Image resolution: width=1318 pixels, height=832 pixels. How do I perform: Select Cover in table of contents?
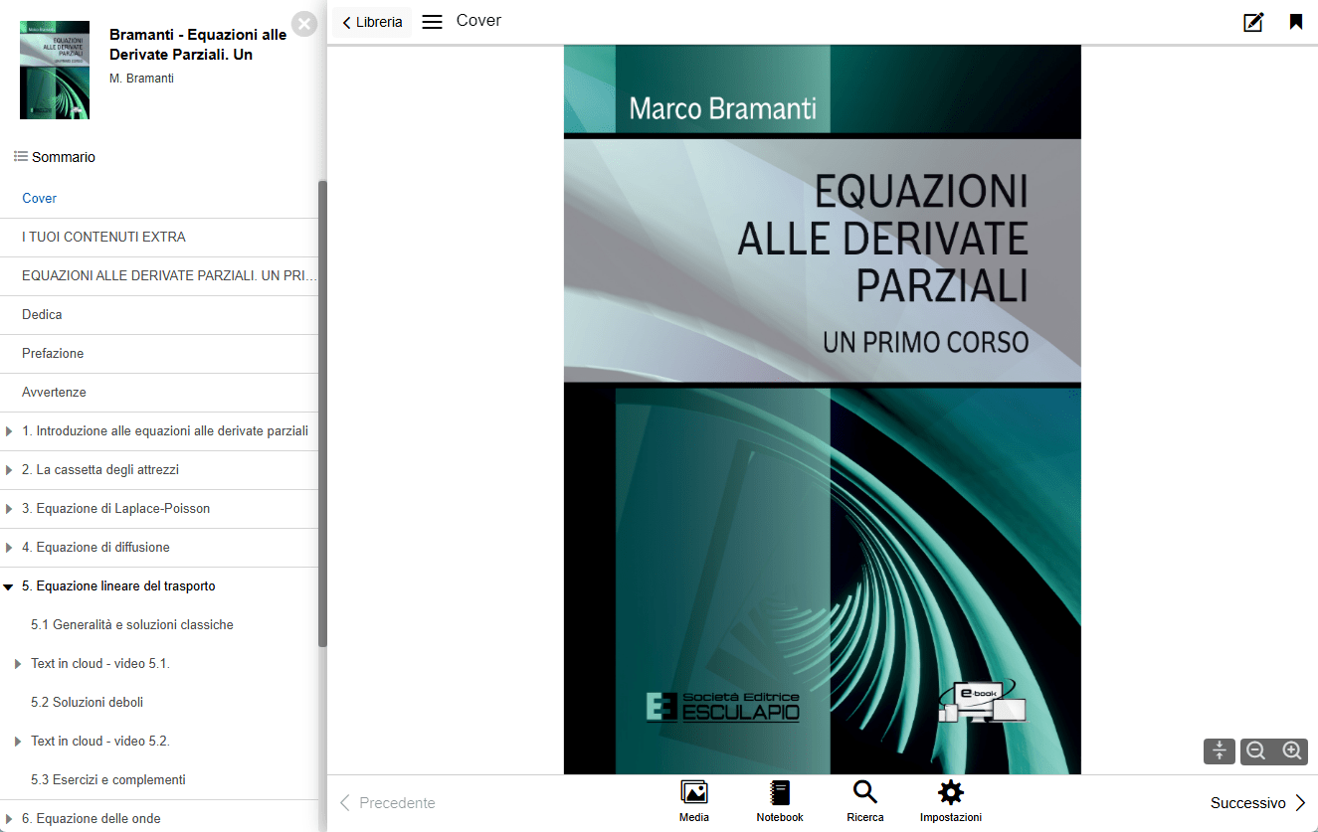pos(159,199)
